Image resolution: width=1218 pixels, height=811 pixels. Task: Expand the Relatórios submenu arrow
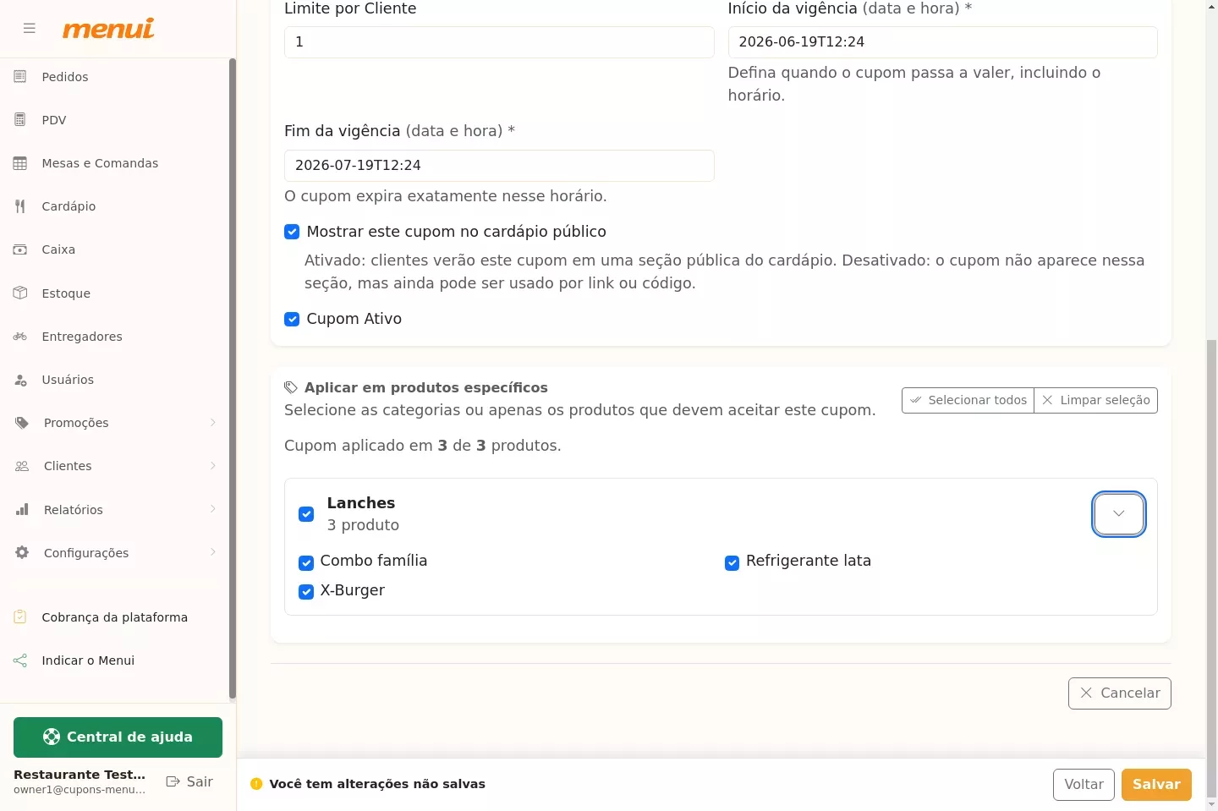point(213,509)
